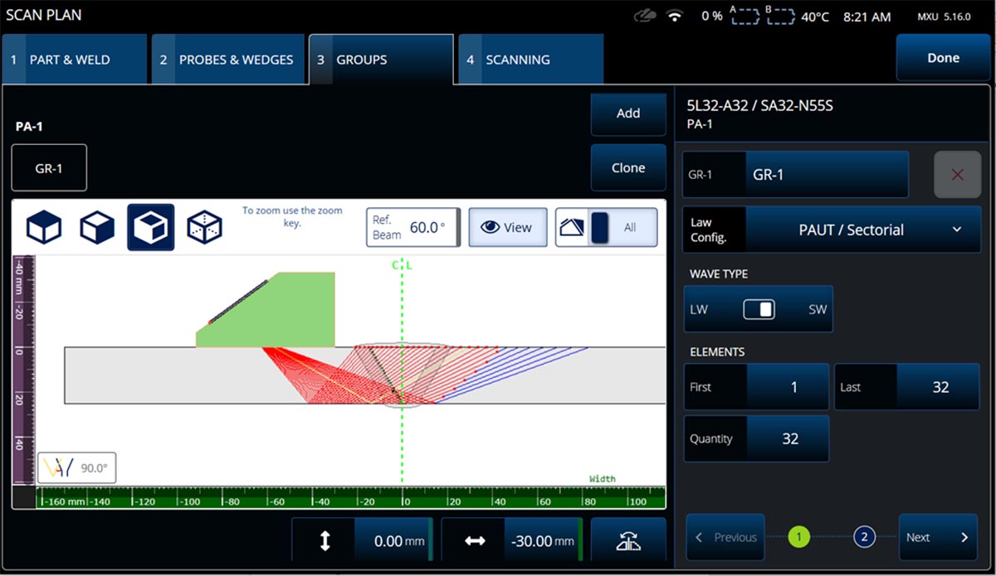The image size is (996, 576).
Task: Choose the dotted wireframe cube view icon
Action: pos(203,227)
